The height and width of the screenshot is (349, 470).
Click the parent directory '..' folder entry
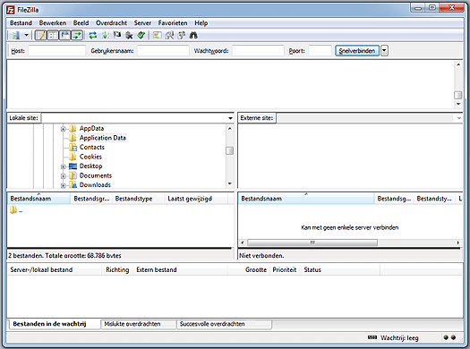coord(16,210)
